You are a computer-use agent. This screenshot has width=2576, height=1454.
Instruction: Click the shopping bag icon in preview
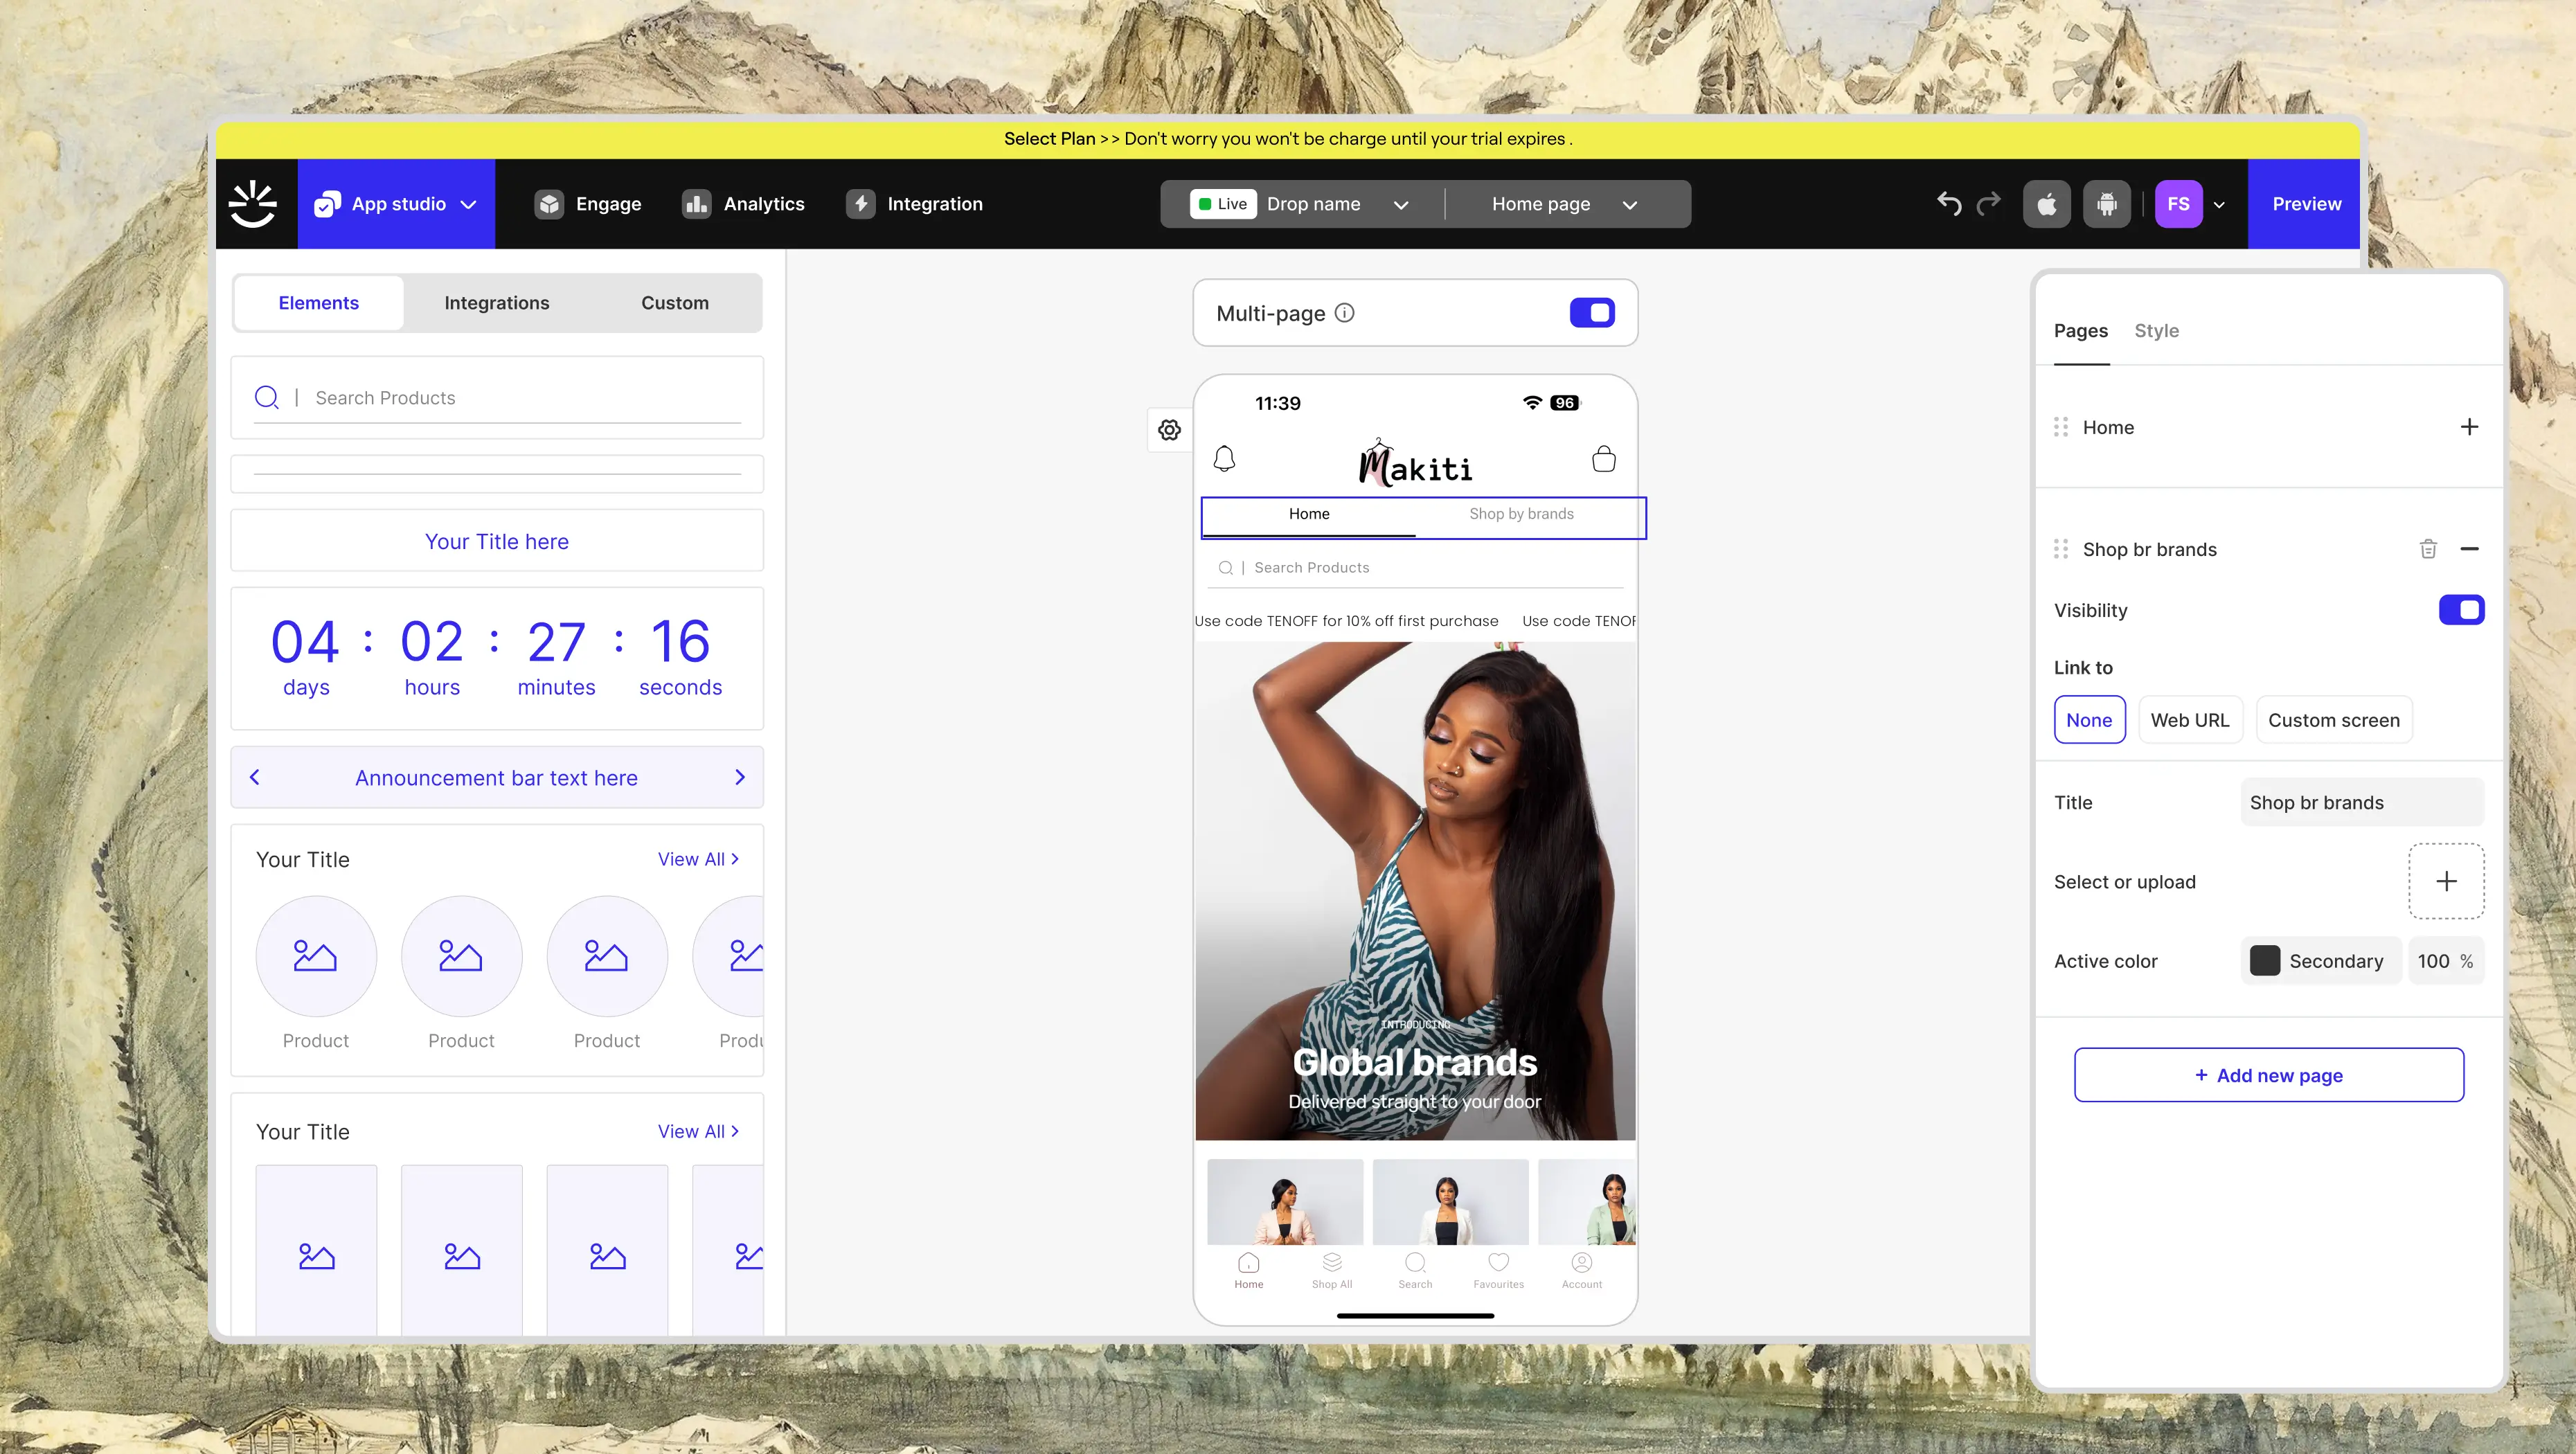tap(1603, 459)
